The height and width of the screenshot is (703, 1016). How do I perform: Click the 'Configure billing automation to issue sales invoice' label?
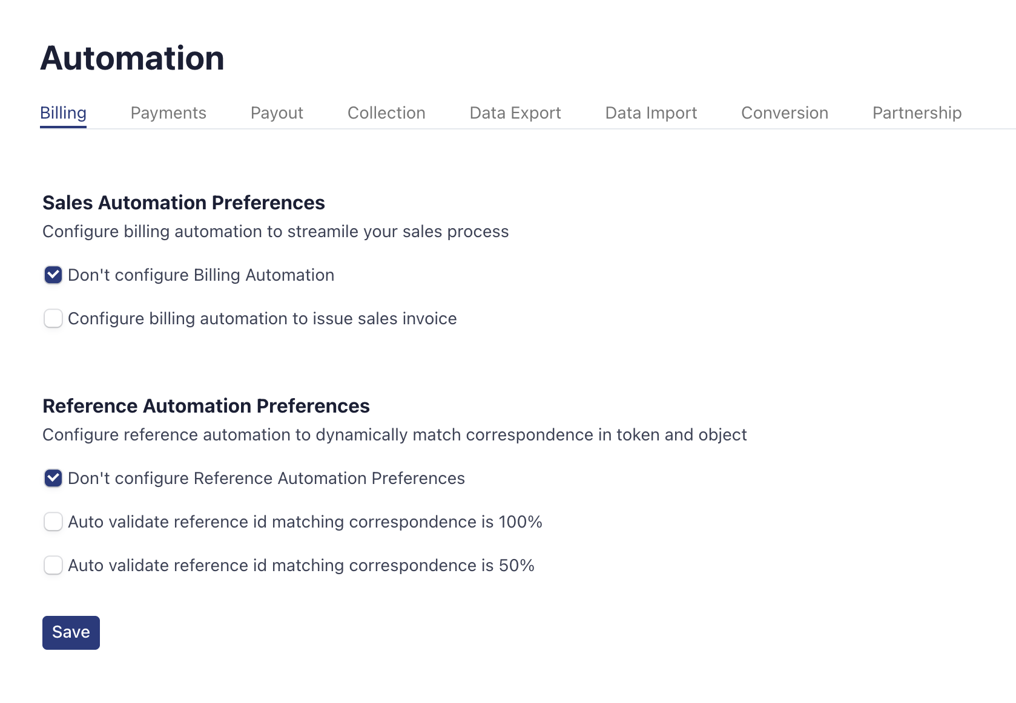tap(262, 319)
